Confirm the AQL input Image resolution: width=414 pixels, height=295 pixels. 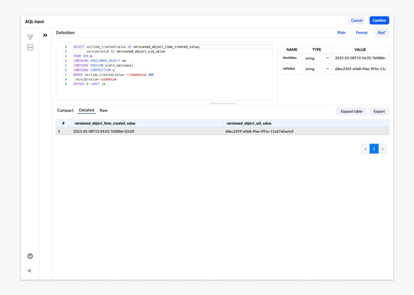[x=379, y=20]
